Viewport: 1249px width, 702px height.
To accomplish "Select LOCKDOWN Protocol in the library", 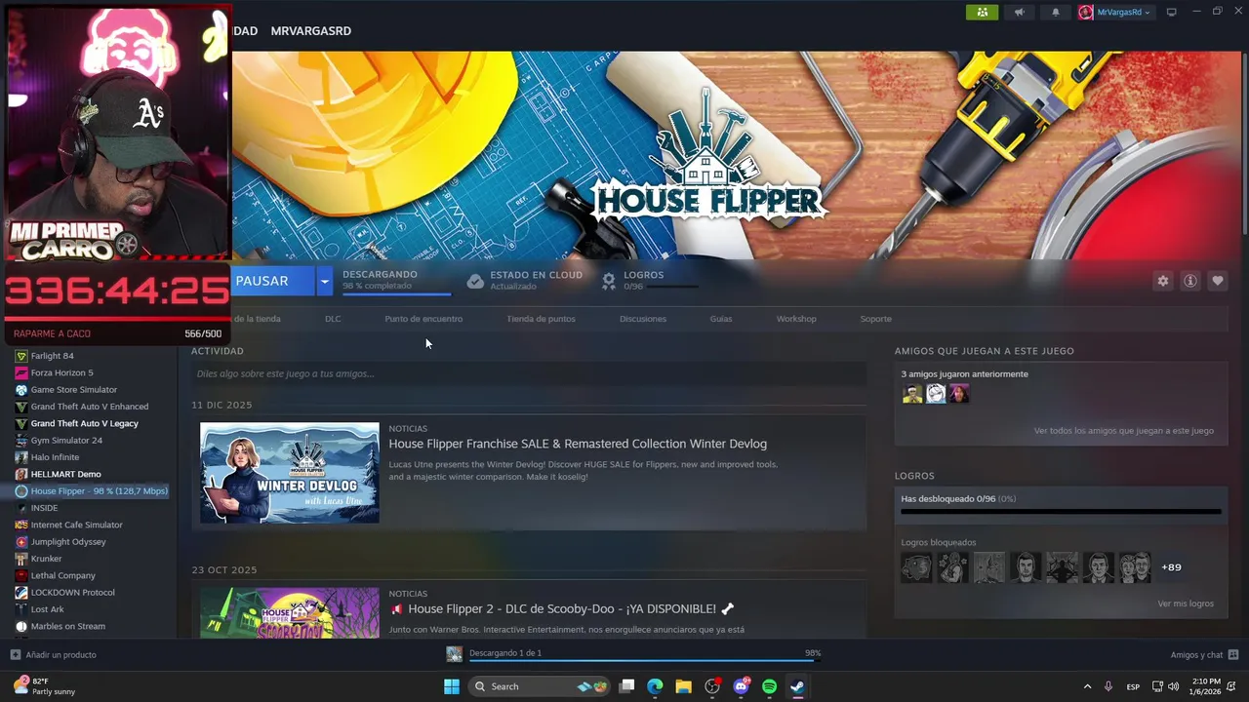I will coord(72,593).
